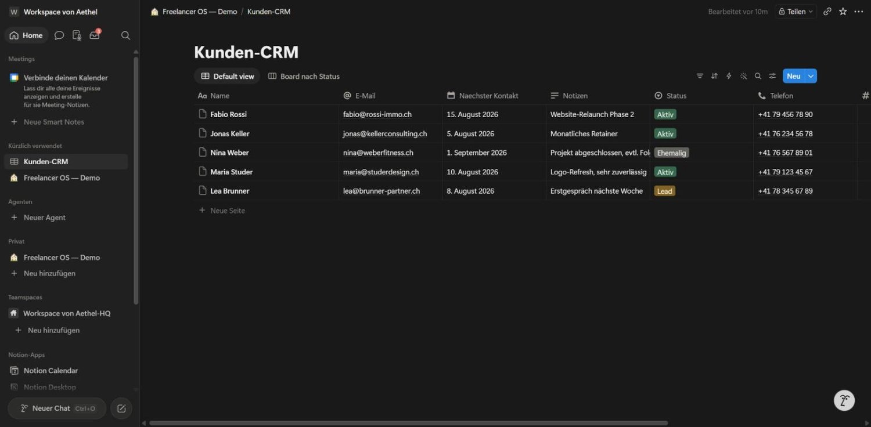The width and height of the screenshot is (871, 427).
Task: Open the view settings sliders icon
Action: point(772,76)
